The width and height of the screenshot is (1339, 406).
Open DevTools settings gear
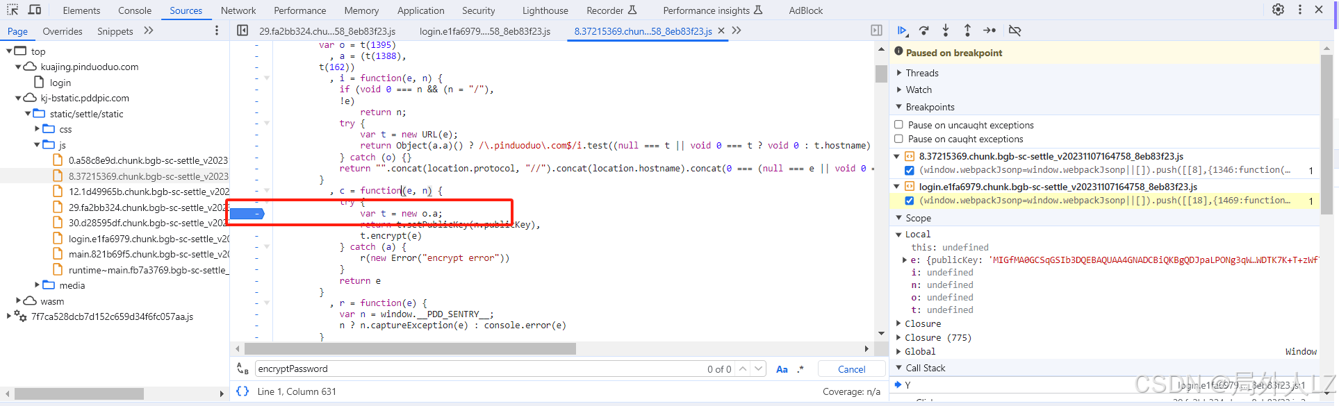pyautogui.click(x=1278, y=10)
